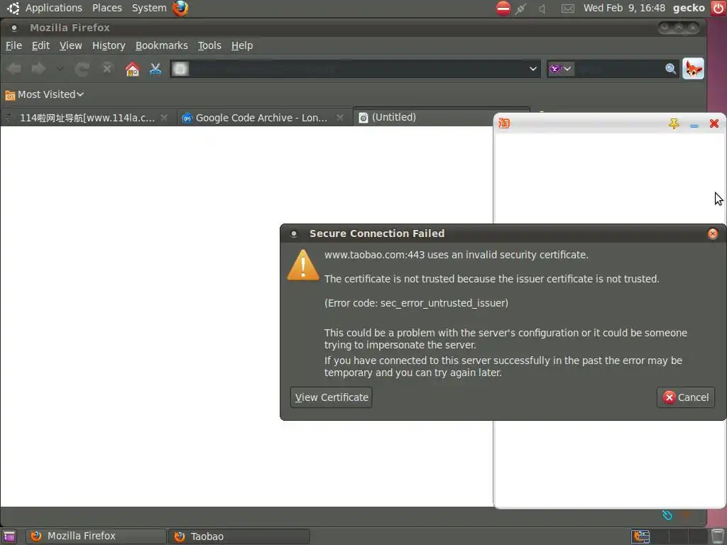Open the Trash icon in bottom panel

coord(717,536)
